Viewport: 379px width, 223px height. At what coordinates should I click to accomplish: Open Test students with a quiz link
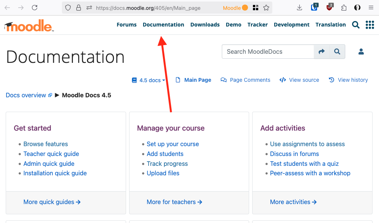[304, 164]
